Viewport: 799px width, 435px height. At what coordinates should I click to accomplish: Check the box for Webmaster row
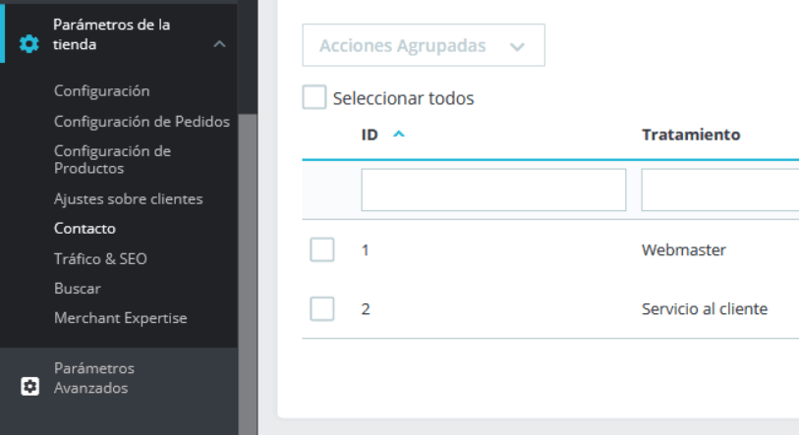click(x=322, y=249)
